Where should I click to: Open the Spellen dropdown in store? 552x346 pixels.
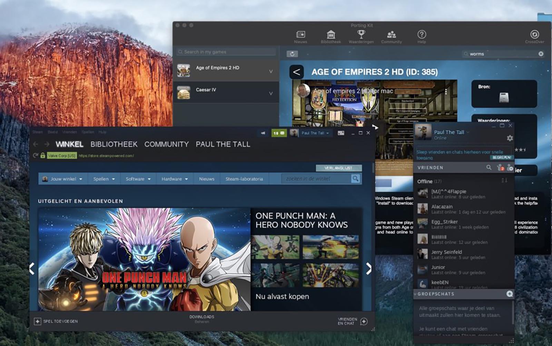click(x=104, y=179)
